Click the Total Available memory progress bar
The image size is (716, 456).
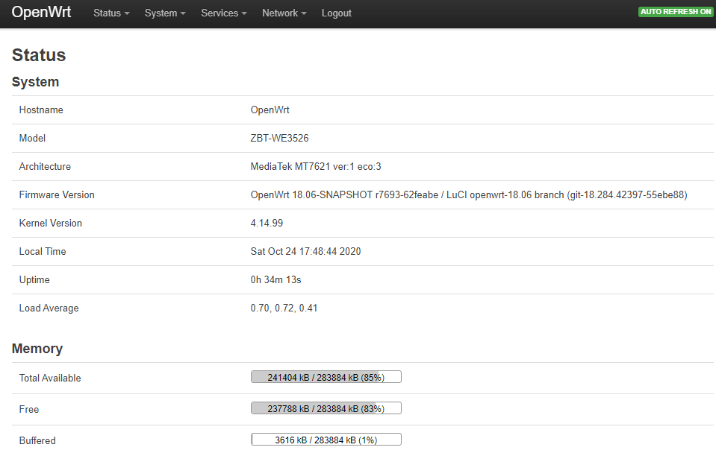tap(326, 377)
